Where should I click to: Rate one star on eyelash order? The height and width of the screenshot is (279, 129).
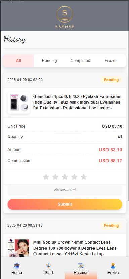(x=46, y=177)
